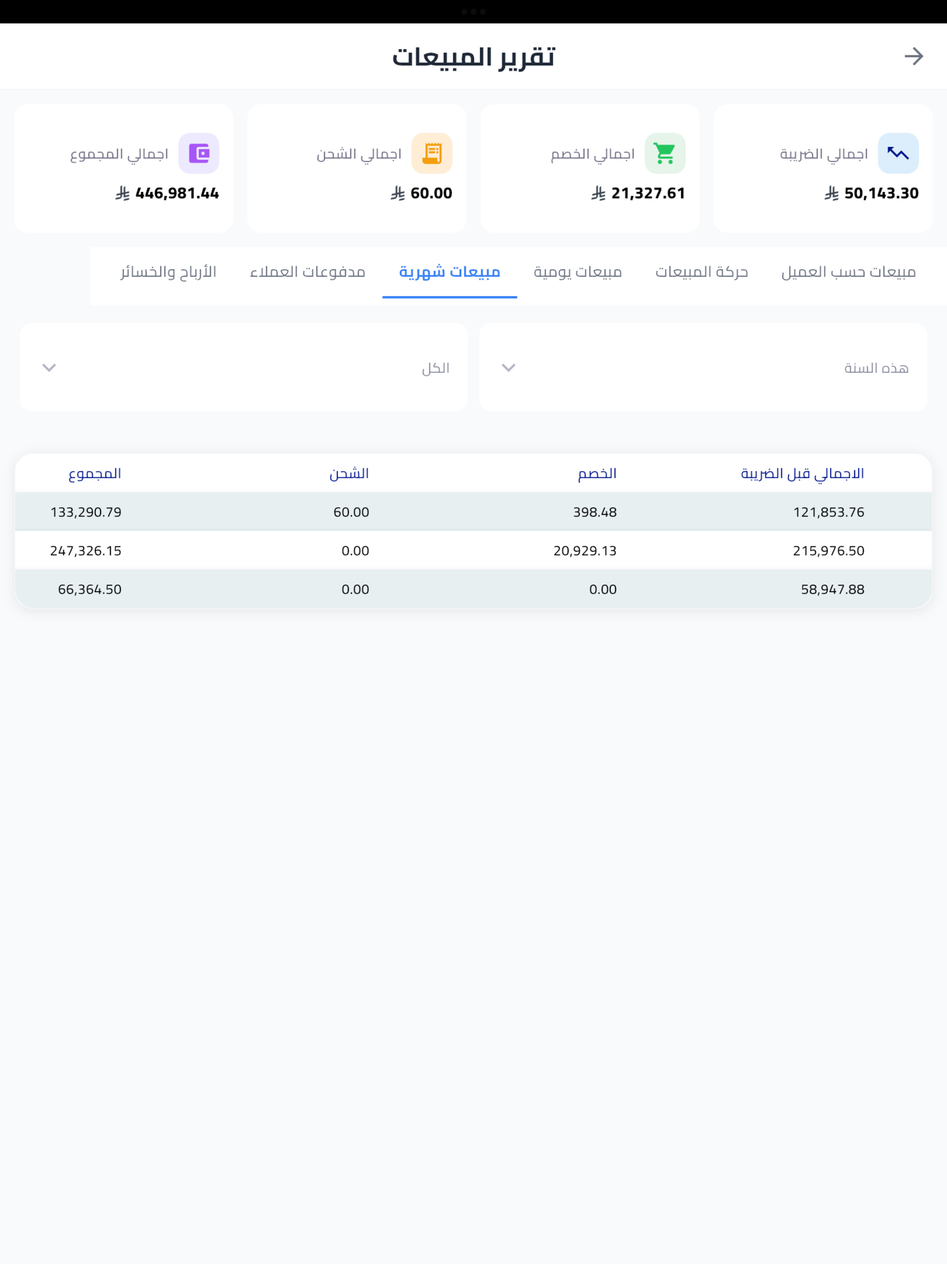Switch to the مبيعات حسب العميل tab
Image resolution: width=947 pixels, height=1264 pixels.
click(x=848, y=272)
